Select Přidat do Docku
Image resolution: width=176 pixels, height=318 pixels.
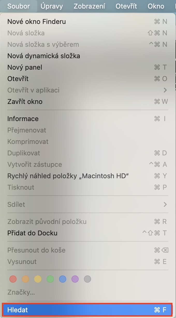(32, 233)
